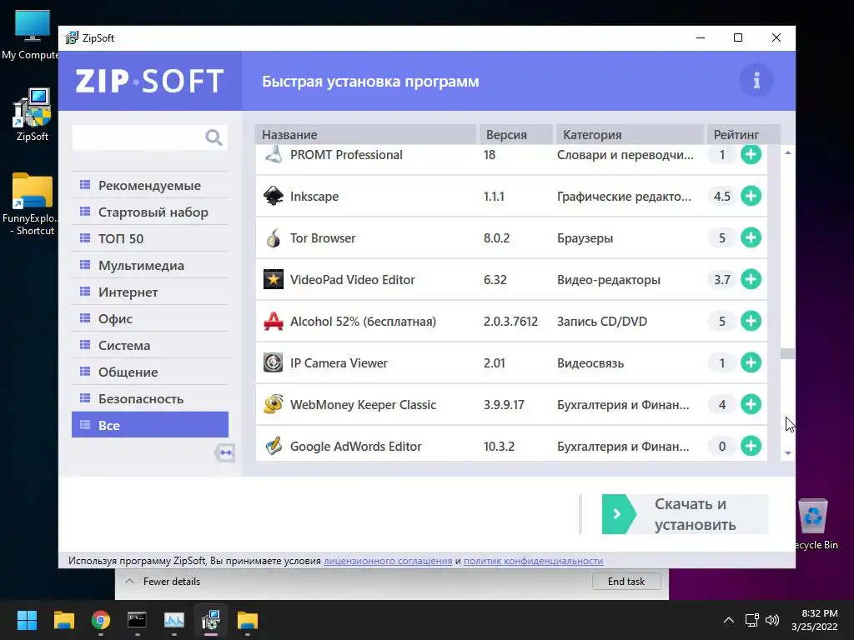The height and width of the screenshot is (640, 854).
Task: Click the list scrollbar up arrow
Action: (787, 153)
